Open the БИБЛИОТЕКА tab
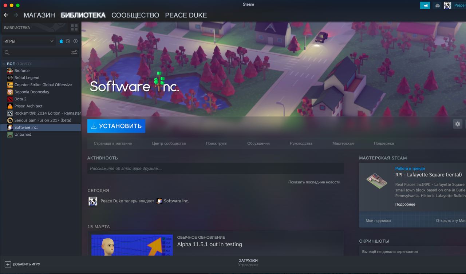Viewport: 466px width, 274px height. [x=83, y=15]
